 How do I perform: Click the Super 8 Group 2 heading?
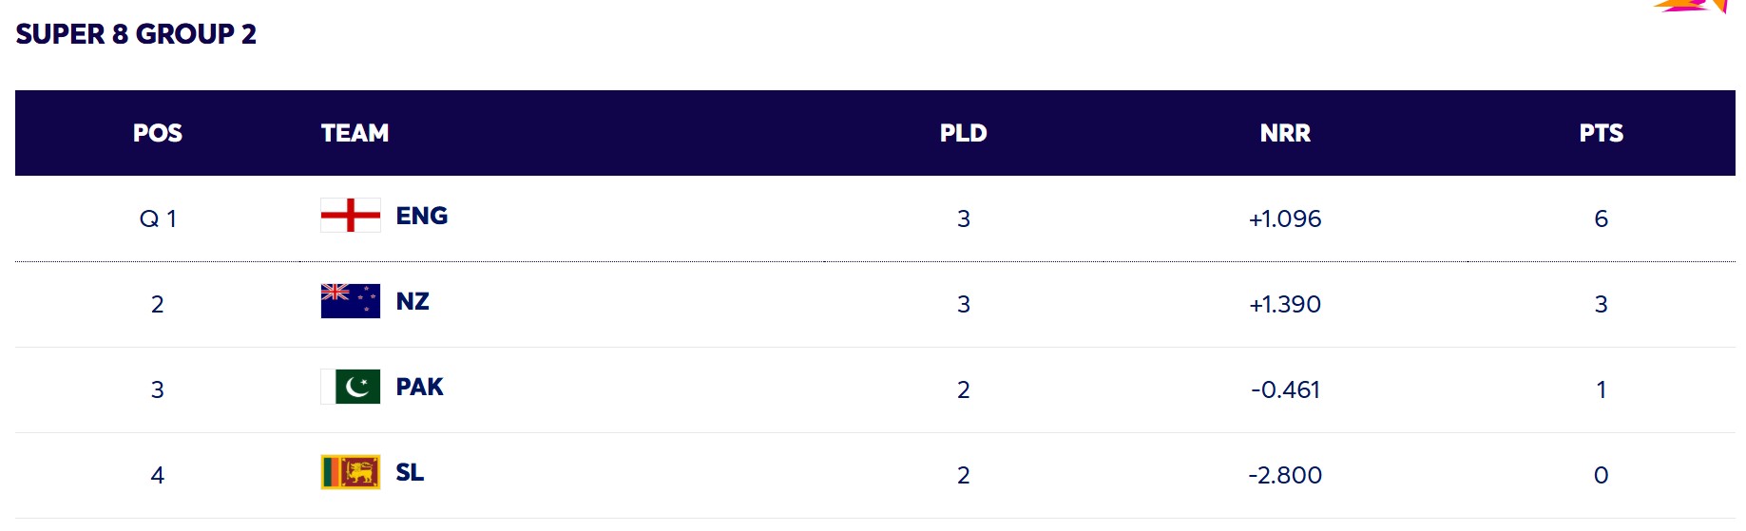136,34
